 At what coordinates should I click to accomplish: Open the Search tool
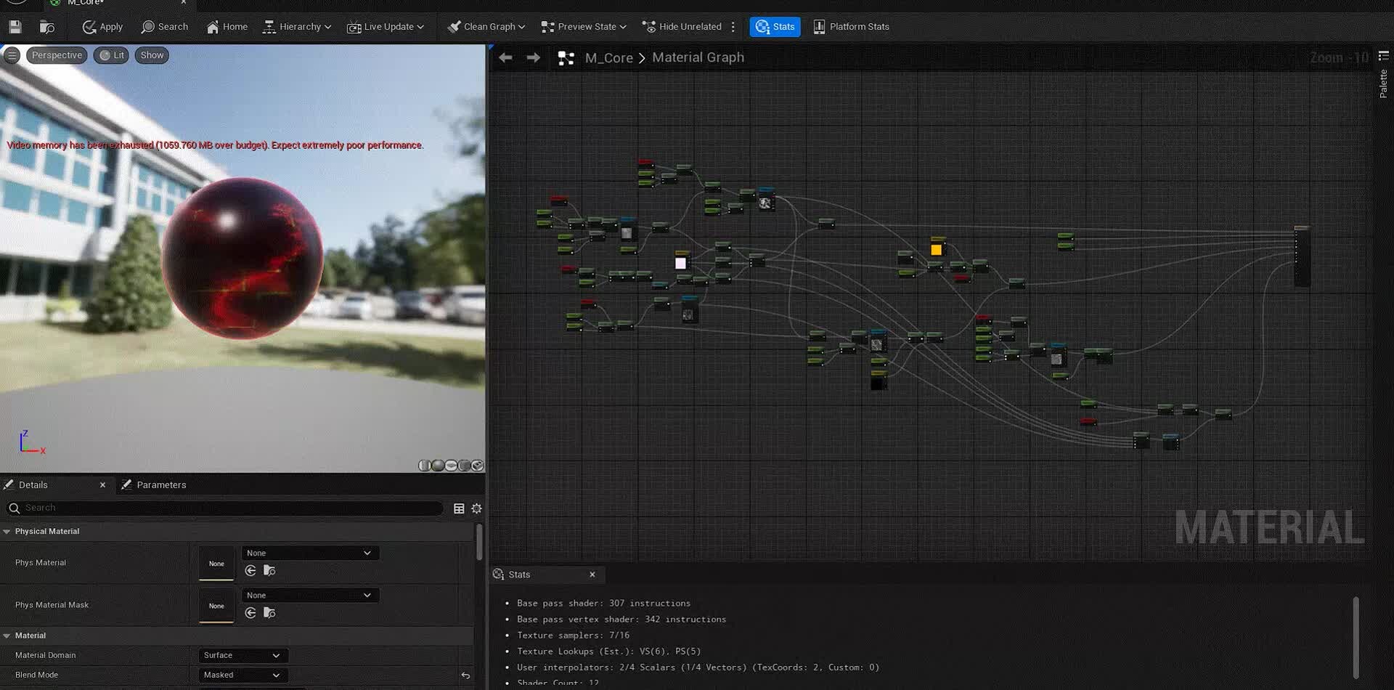click(x=165, y=27)
